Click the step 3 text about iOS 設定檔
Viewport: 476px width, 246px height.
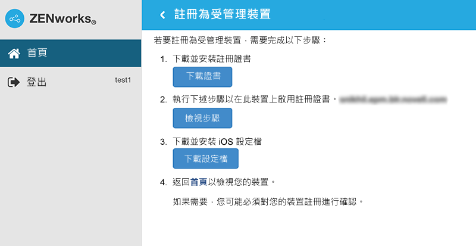pos(218,141)
